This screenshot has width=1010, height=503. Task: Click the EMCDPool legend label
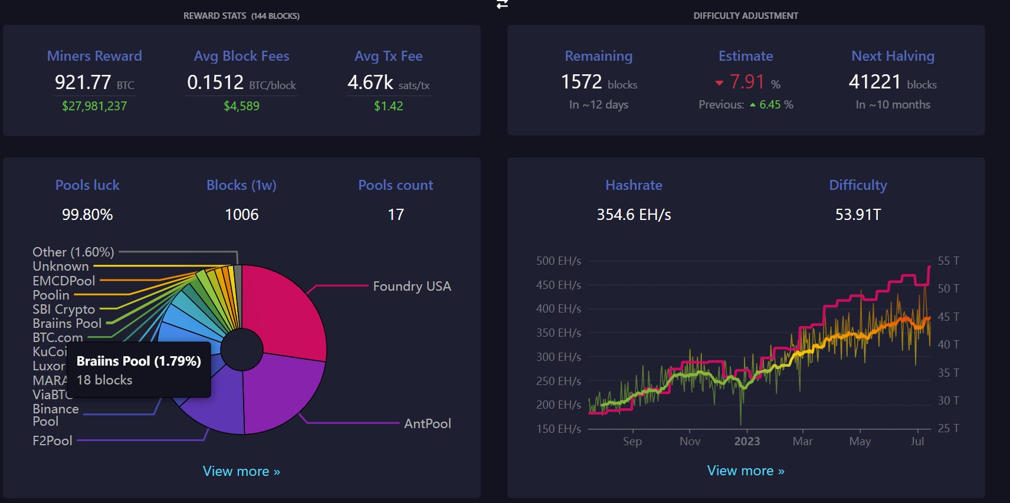pyautogui.click(x=64, y=281)
